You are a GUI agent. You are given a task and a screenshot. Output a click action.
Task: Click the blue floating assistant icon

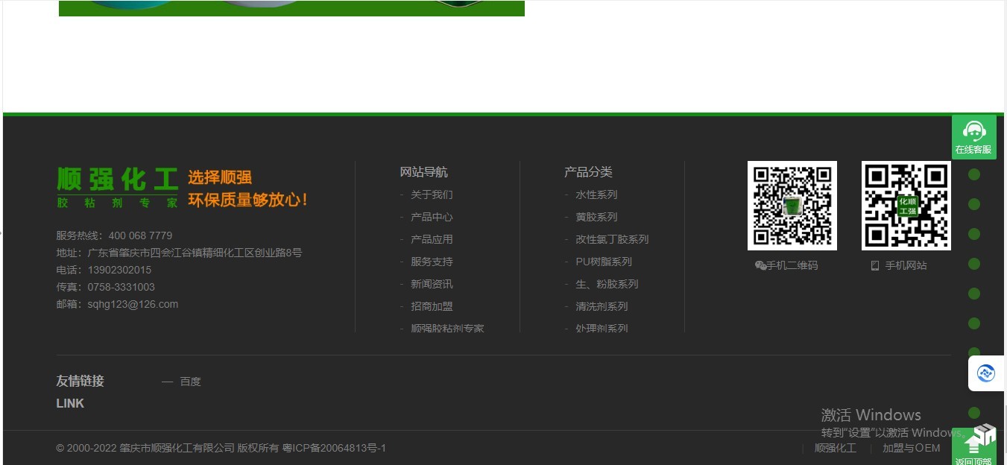pyautogui.click(x=985, y=373)
